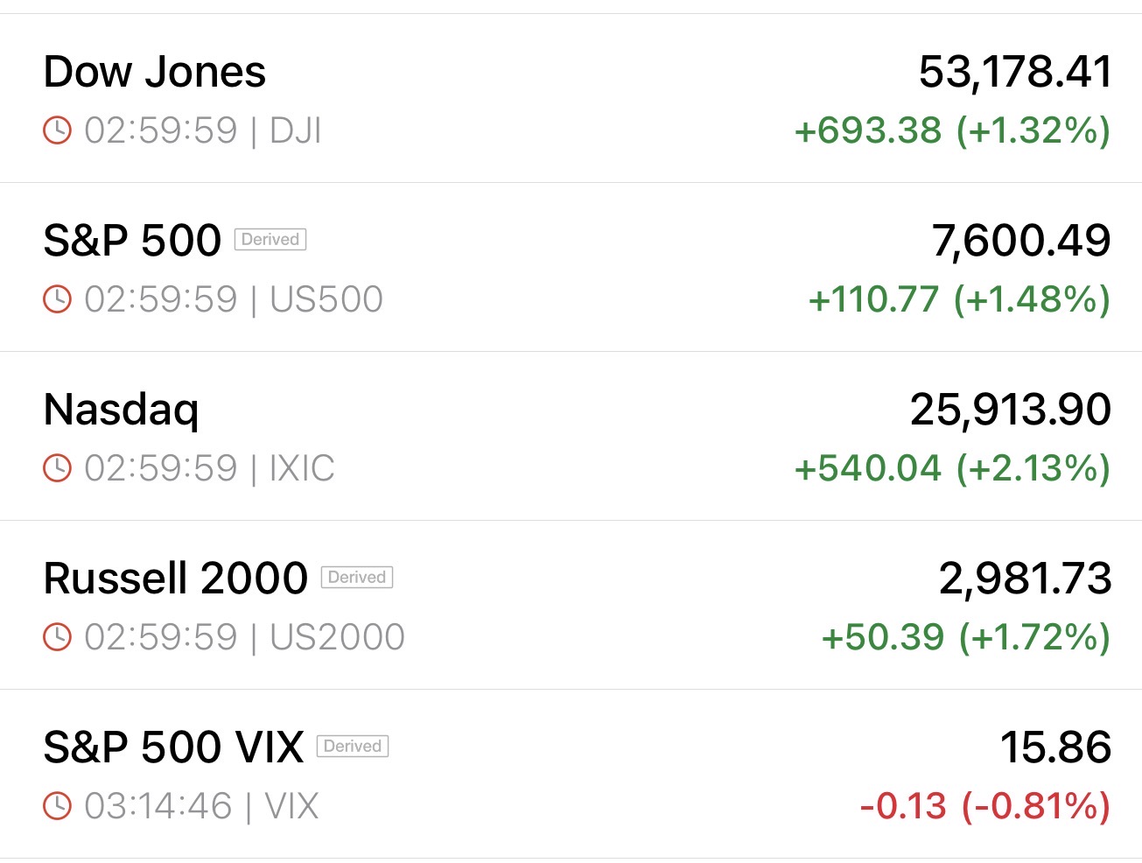
Task: Tap the clock icon beside VIX timestamp
Action: pos(57,807)
